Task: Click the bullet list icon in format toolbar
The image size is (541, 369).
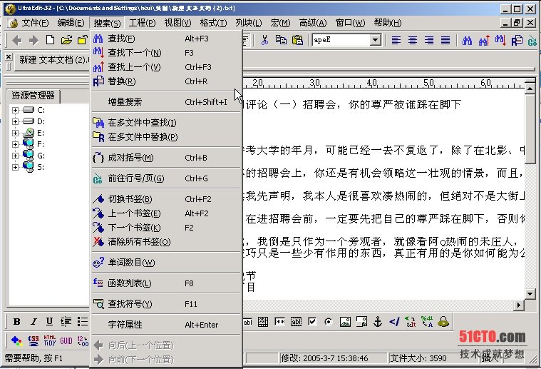Action: pyautogui.click(x=83, y=322)
